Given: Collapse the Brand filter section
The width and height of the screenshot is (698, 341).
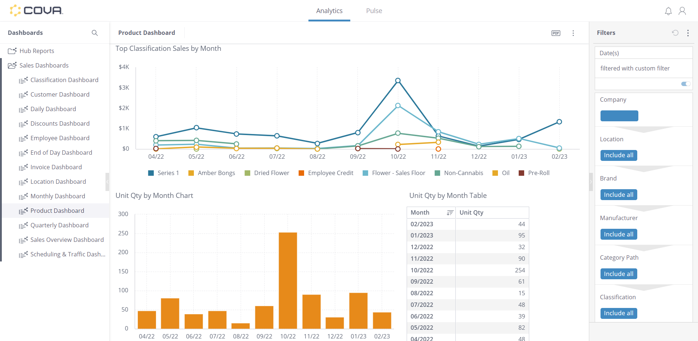Looking at the screenshot, I should tap(643, 169).
